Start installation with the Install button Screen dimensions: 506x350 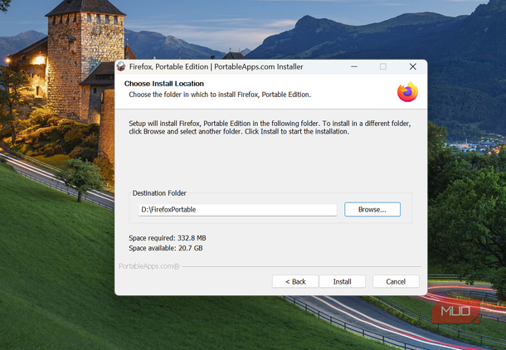(342, 281)
